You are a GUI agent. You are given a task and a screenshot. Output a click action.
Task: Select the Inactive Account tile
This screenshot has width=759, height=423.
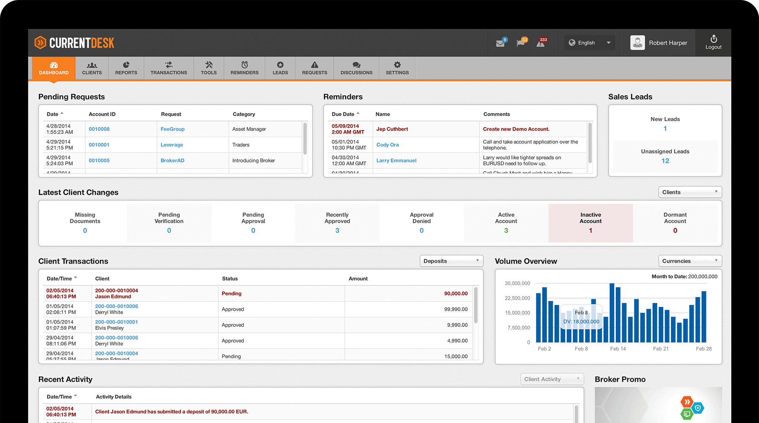(590, 223)
